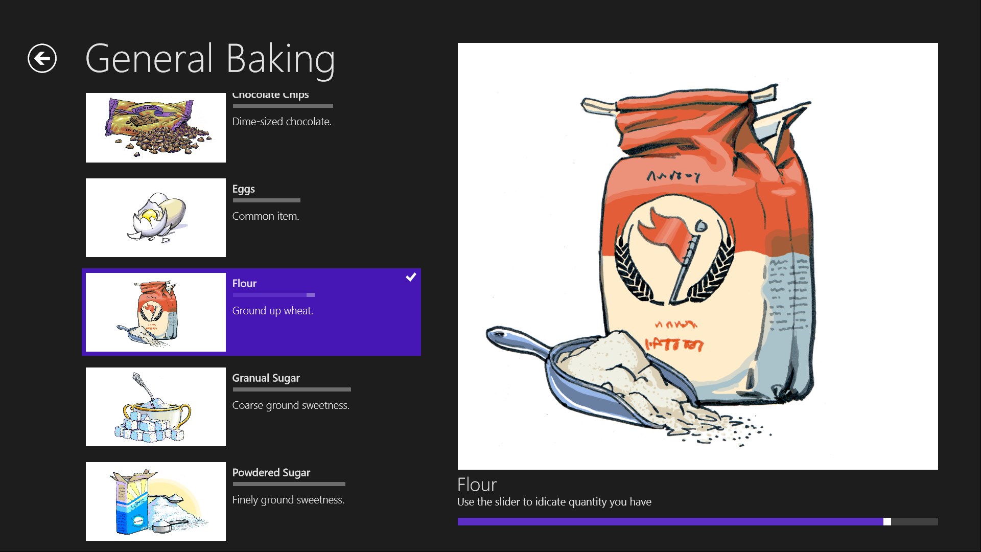Select the Flour bag thumbnail
Image resolution: width=981 pixels, height=552 pixels.
(155, 312)
